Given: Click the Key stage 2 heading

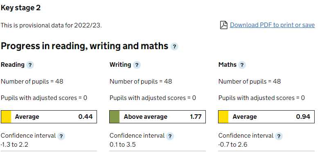Looking at the screenshot, I should pos(21,8).
